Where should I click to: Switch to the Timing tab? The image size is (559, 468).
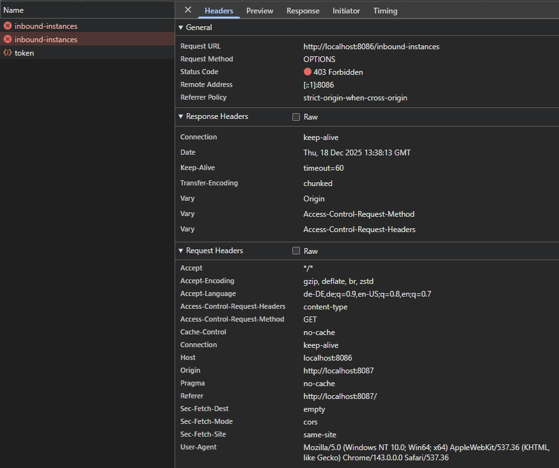pos(385,11)
